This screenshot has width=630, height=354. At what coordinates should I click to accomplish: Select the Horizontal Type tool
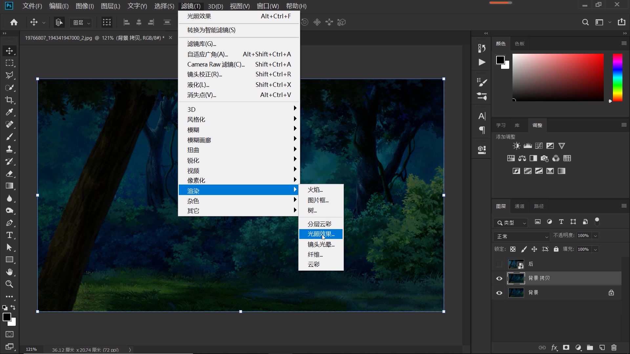click(x=9, y=235)
